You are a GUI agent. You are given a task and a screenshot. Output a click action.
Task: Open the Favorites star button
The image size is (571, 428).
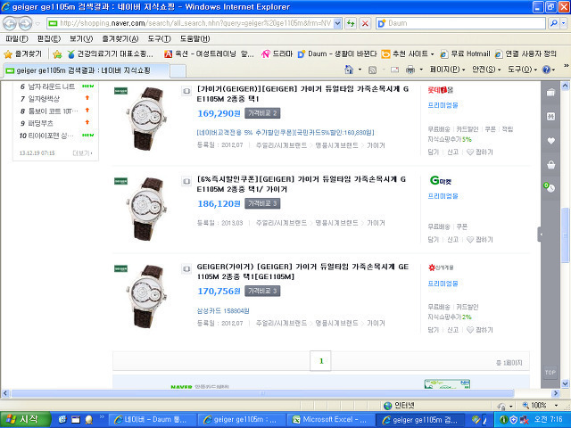click(23, 54)
